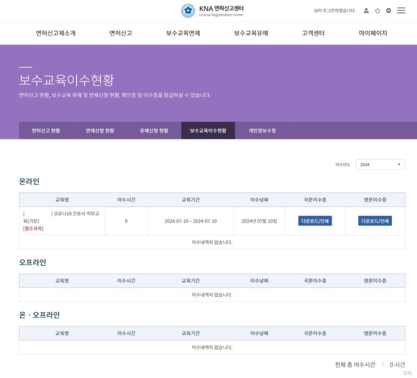Switch to the 면허신고 현황 tab
The image size is (417, 378).
(x=47, y=131)
